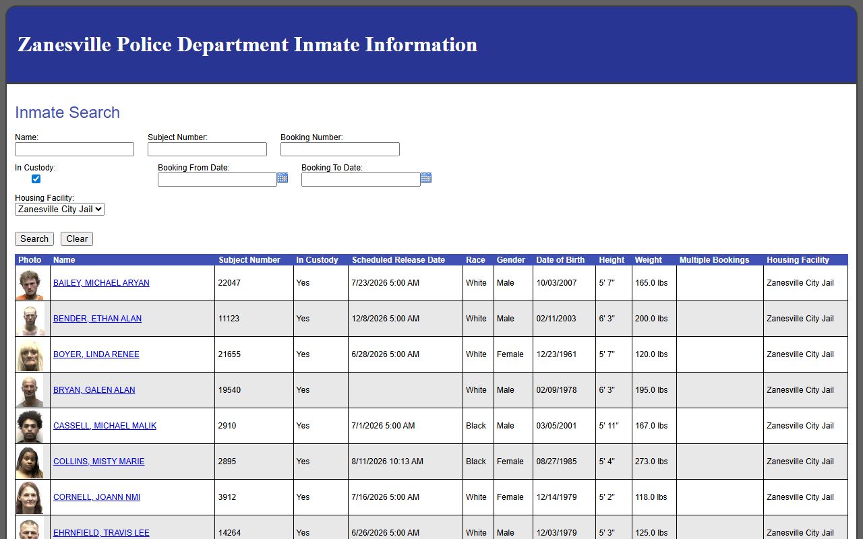The width and height of the screenshot is (863, 539).
Task: Click the Subject Number column header
Action: pyautogui.click(x=249, y=260)
